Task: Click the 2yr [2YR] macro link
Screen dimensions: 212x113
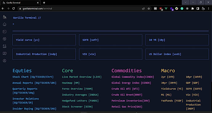Action: click(x=168, y=77)
